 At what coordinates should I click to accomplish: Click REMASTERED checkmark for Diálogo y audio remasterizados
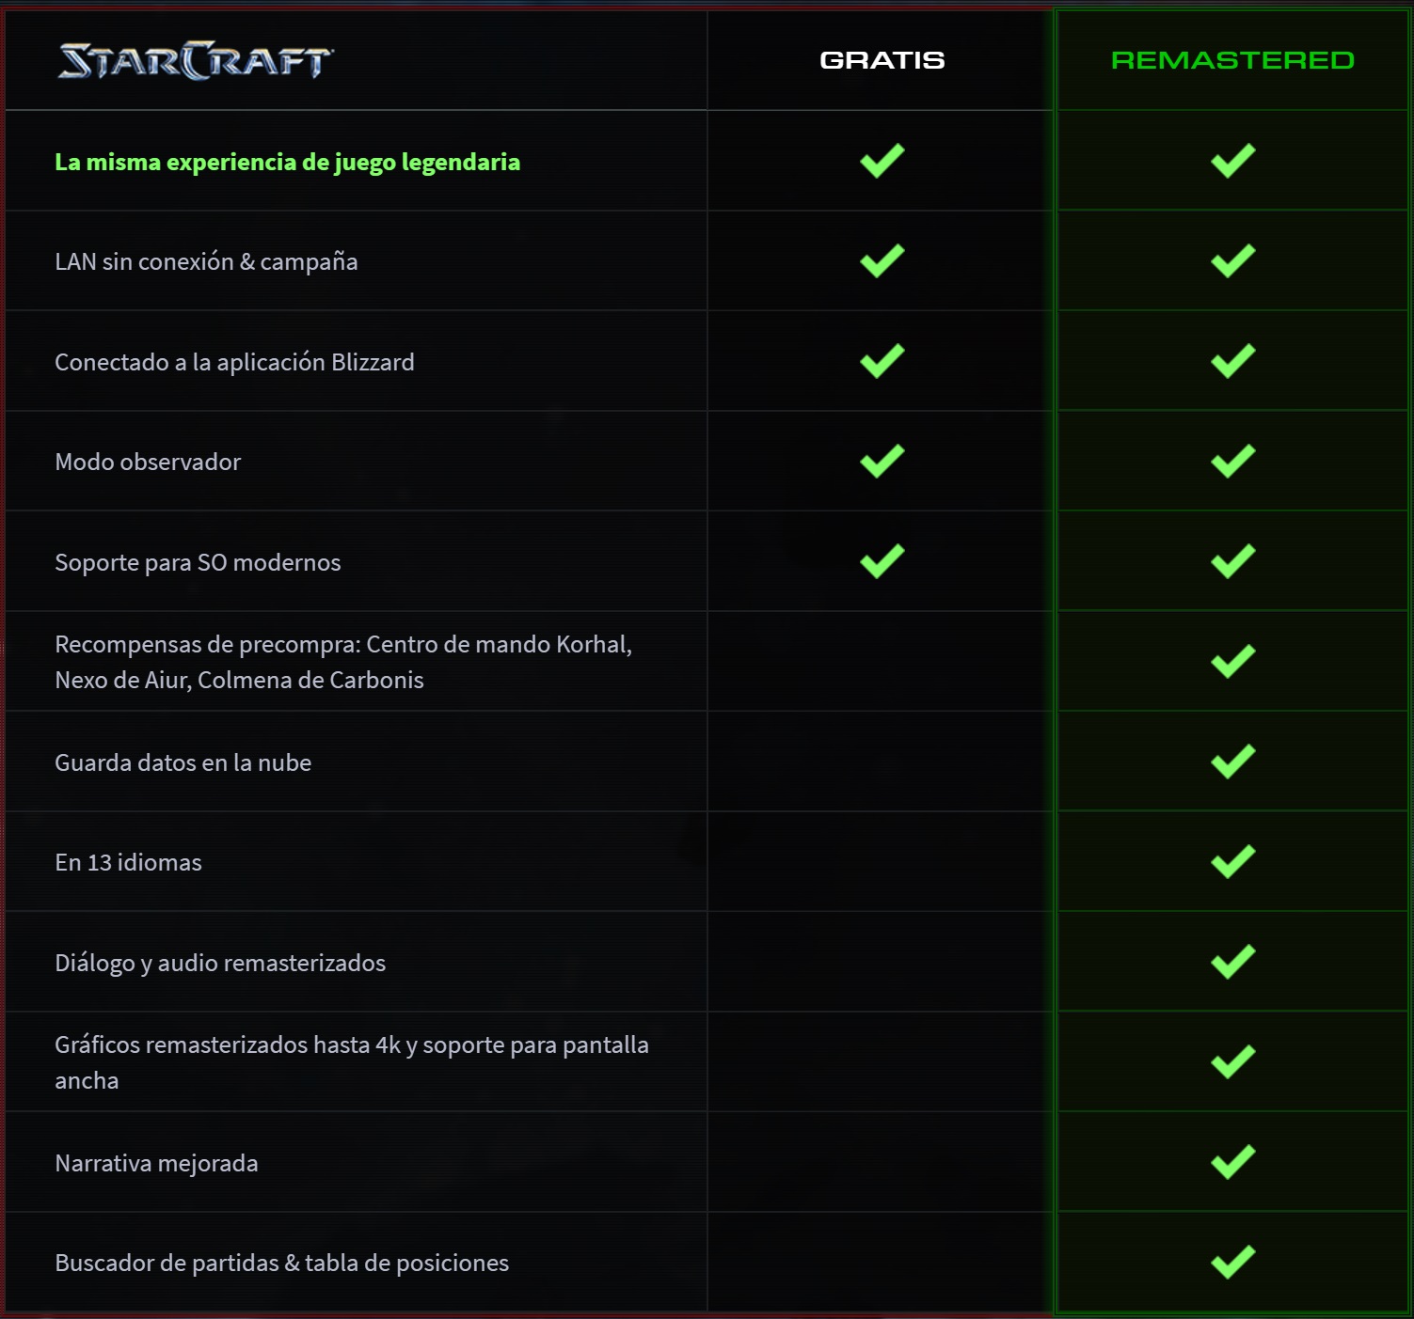click(1232, 962)
